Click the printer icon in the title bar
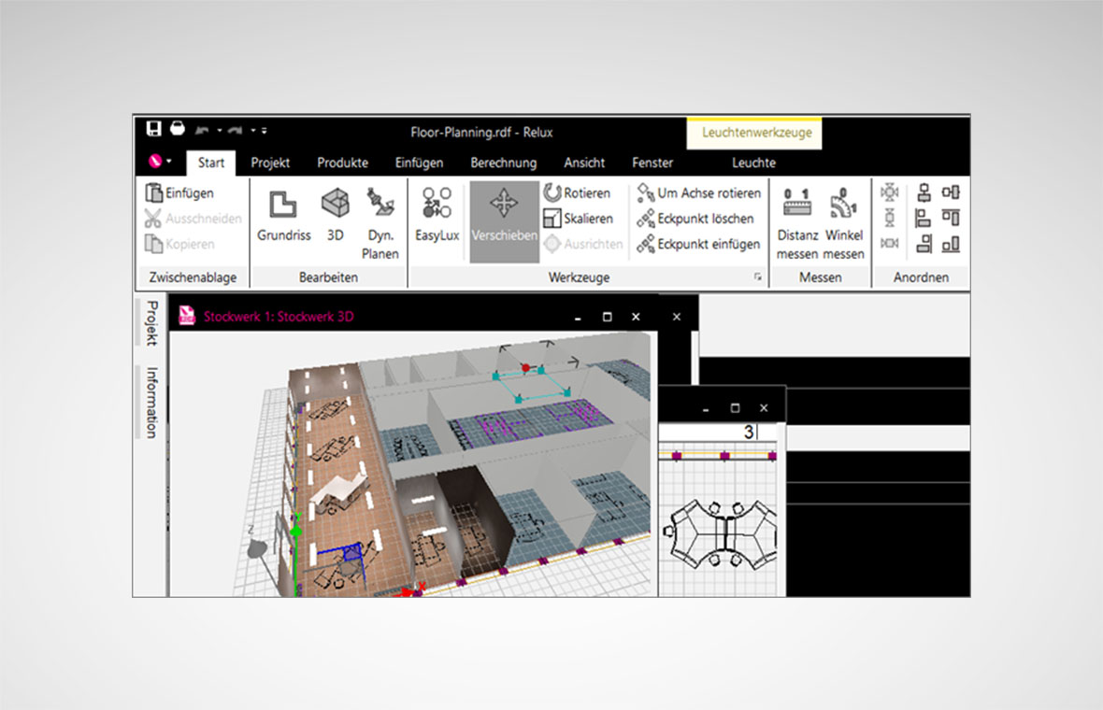 click(x=178, y=129)
